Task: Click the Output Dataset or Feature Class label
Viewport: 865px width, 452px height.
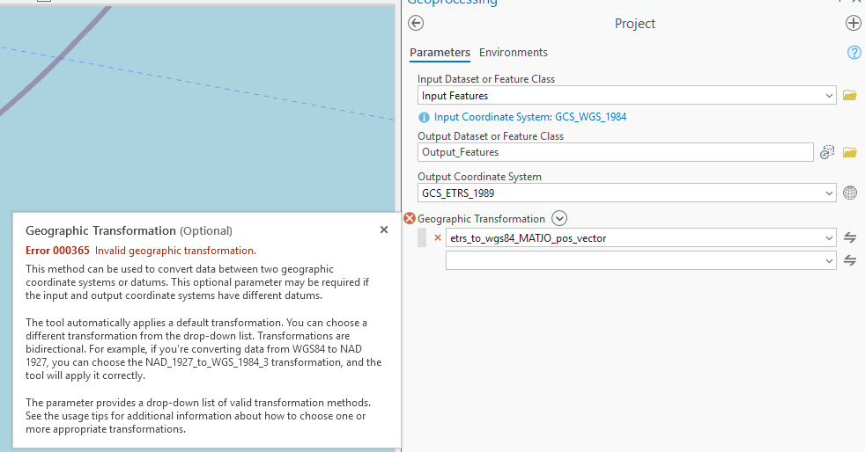Action: tap(491, 136)
